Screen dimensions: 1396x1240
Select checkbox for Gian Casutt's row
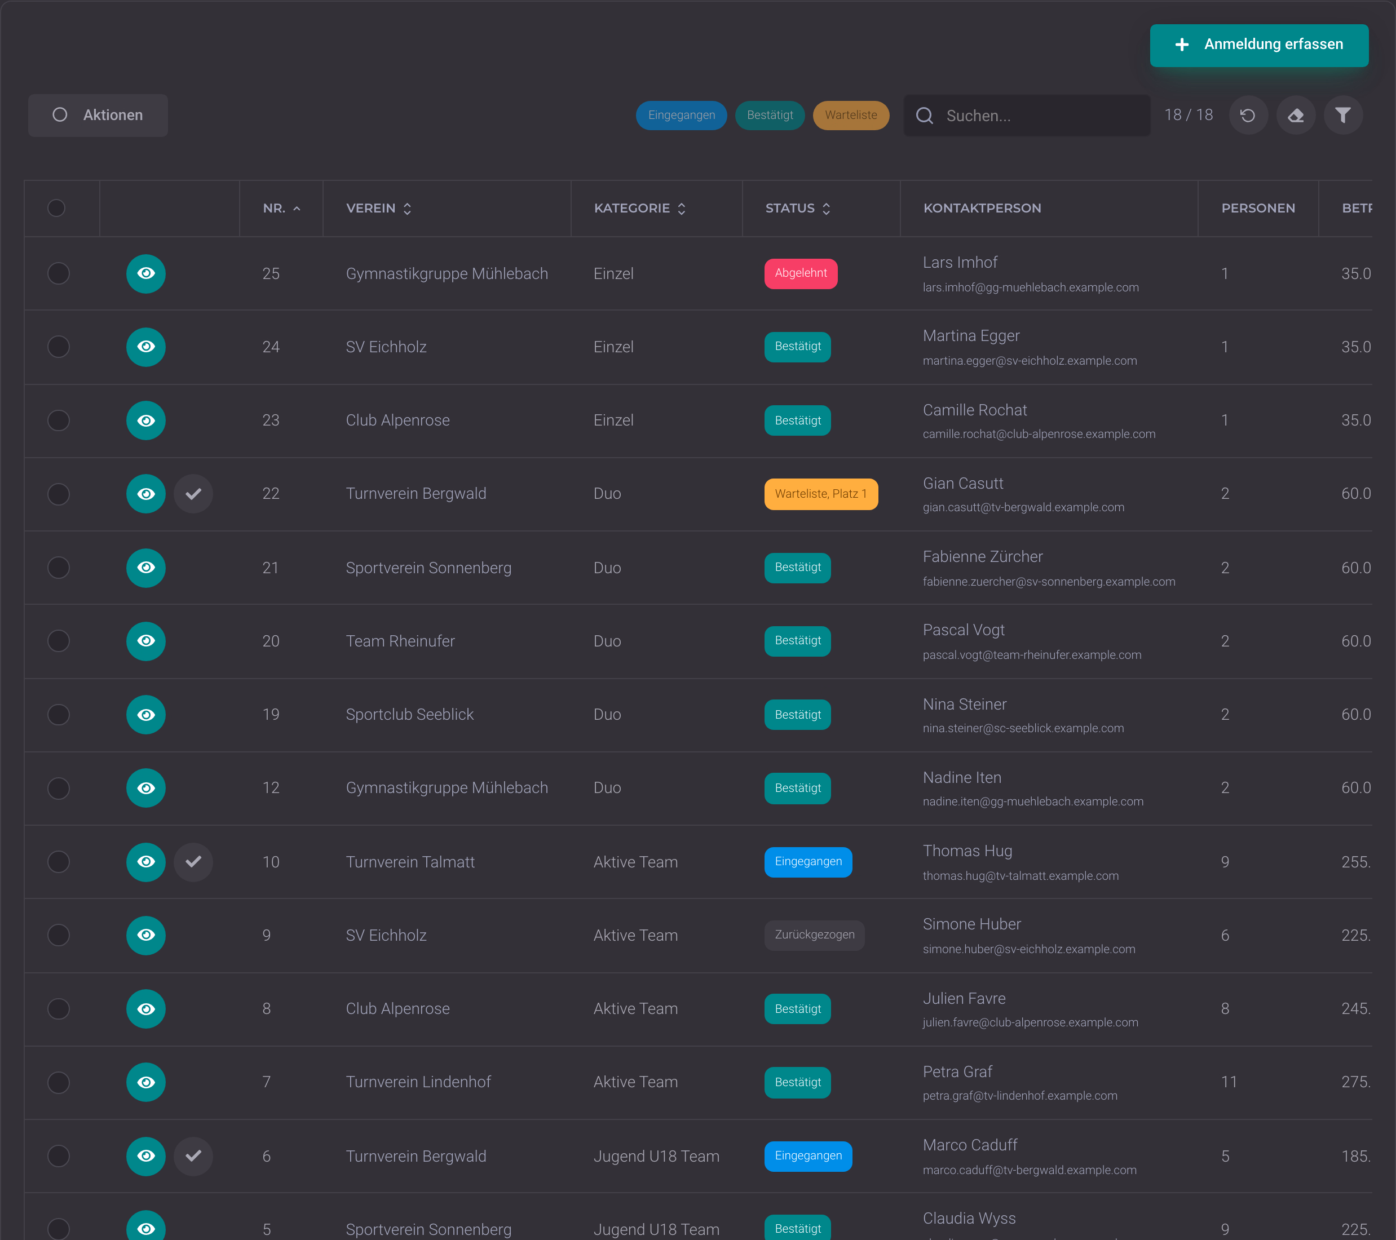pyautogui.click(x=59, y=494)
